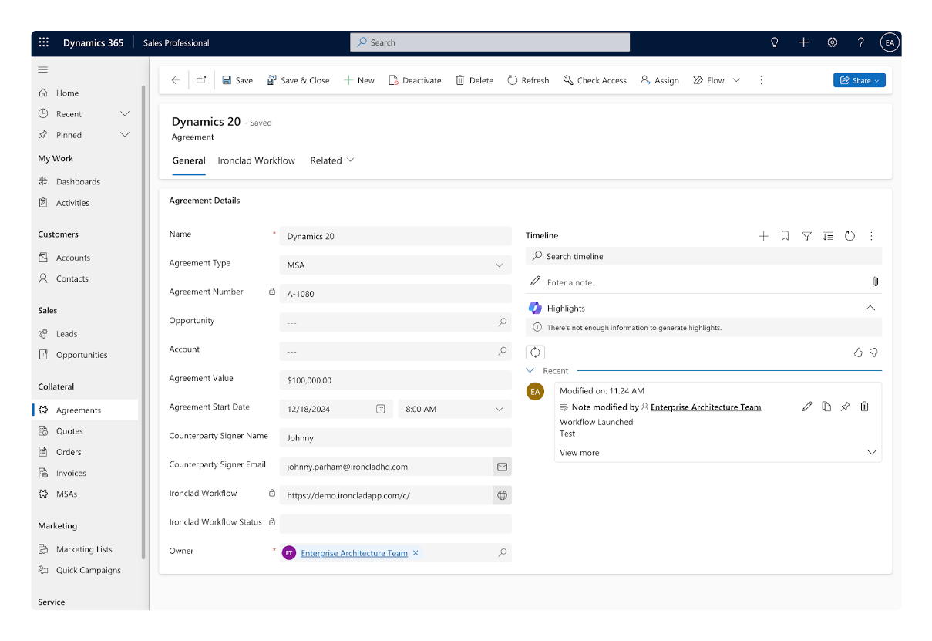Click the thumbs up feedback icon
932x641 pixels.
pyautogui.click(x=858, y=353)
